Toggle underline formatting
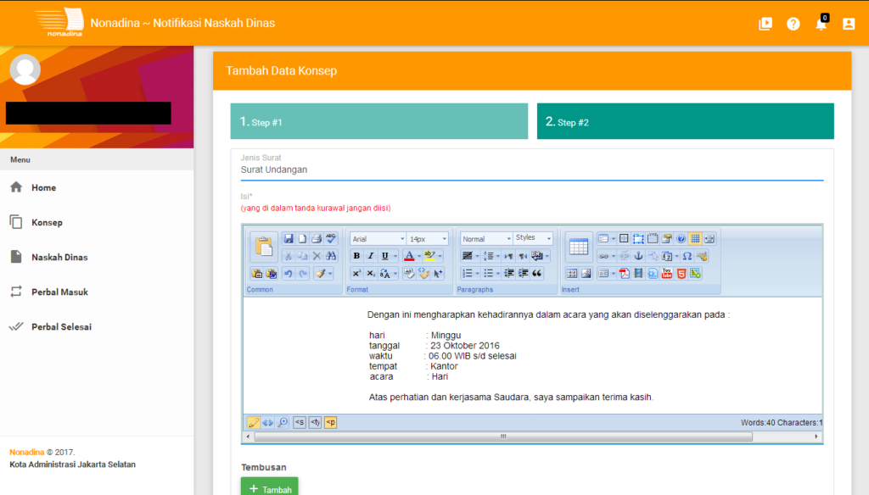Image resolution: width=869 pixels, height=495 pixels. pyautogui.click(x=384, y=256)
